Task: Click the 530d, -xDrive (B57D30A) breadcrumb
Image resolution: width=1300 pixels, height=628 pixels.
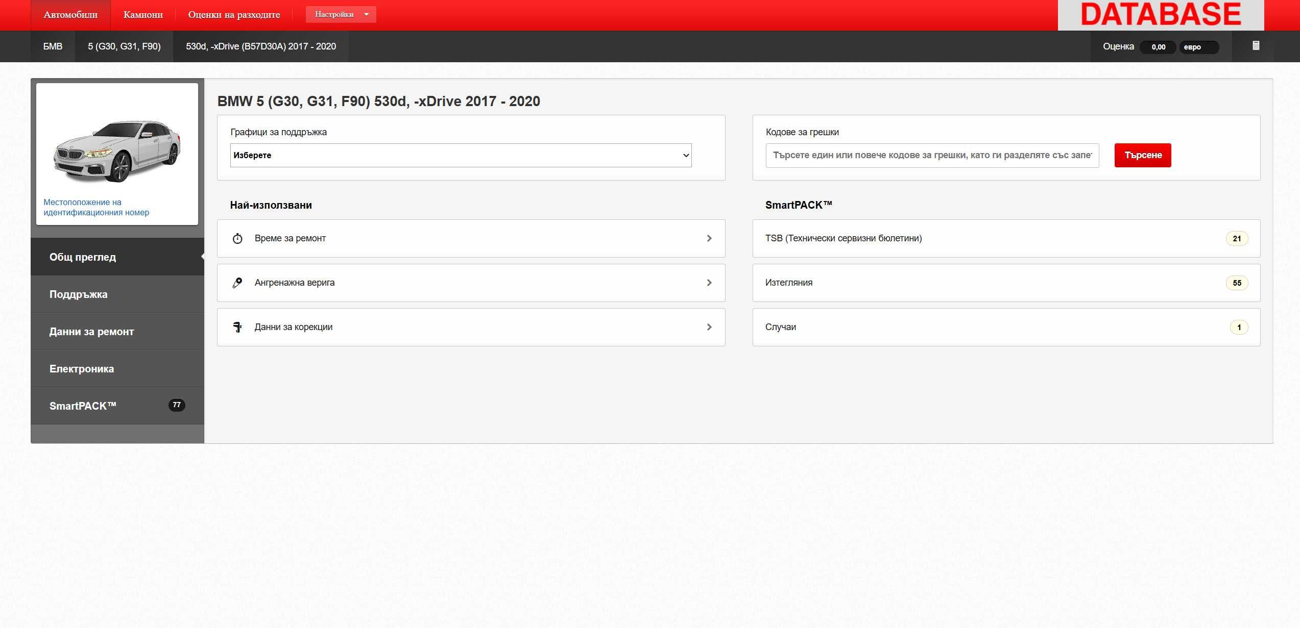Action: click(261, 46)
